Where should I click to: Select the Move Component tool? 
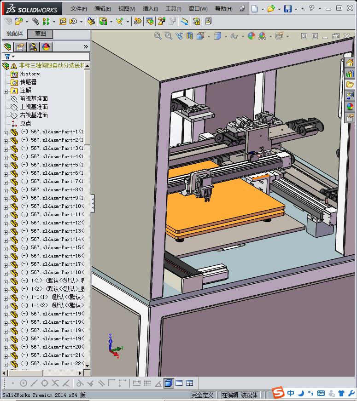pyautogui.click(x=74, y=21)
